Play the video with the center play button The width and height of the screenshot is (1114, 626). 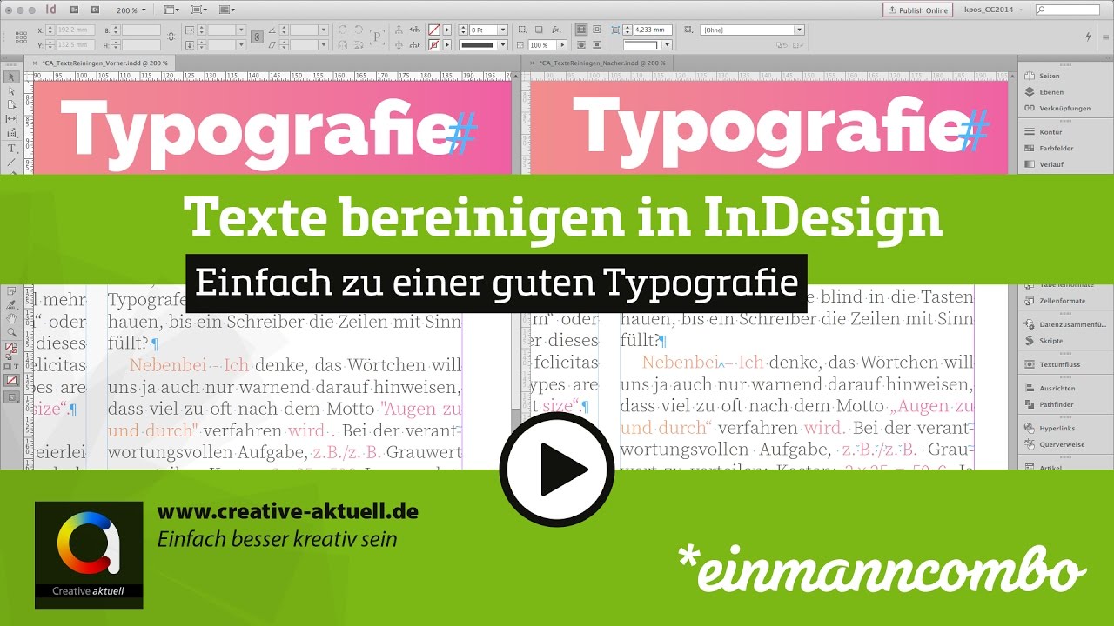point(557,469)
